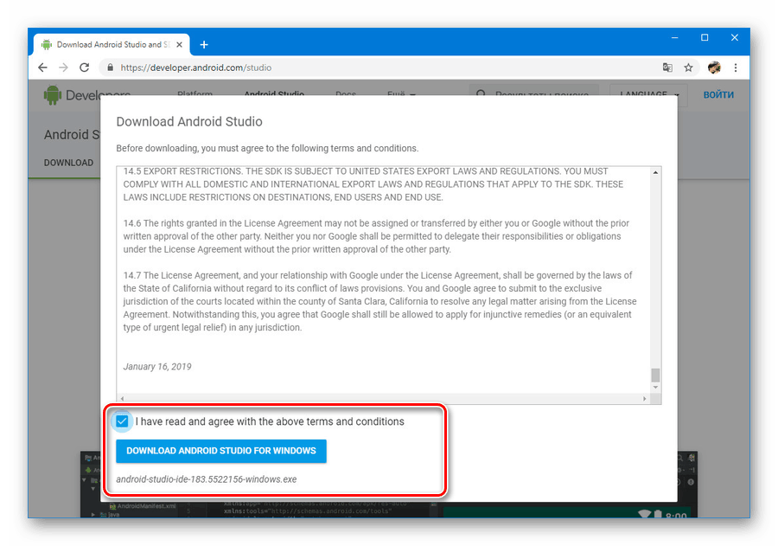Click the section 14.7 paragraph text
This screenshot has height=546, width=778.
(x=379, y=302)
